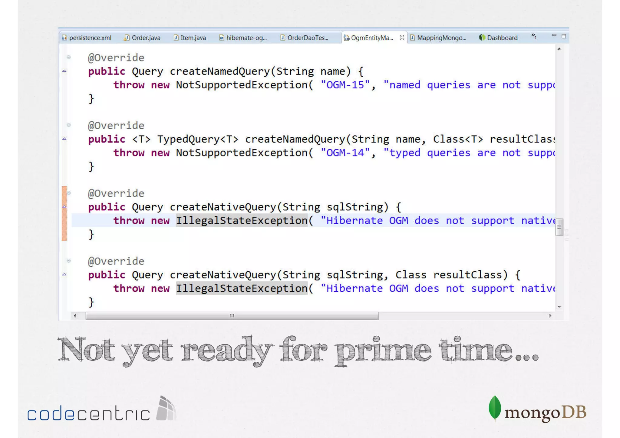Collapse createNamedQuery(String name) method fold
This screenshot has height=438, width=620.
pos(69,57)
